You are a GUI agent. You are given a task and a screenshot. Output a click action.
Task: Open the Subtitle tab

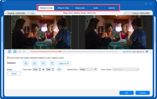[x=111, y=8]
